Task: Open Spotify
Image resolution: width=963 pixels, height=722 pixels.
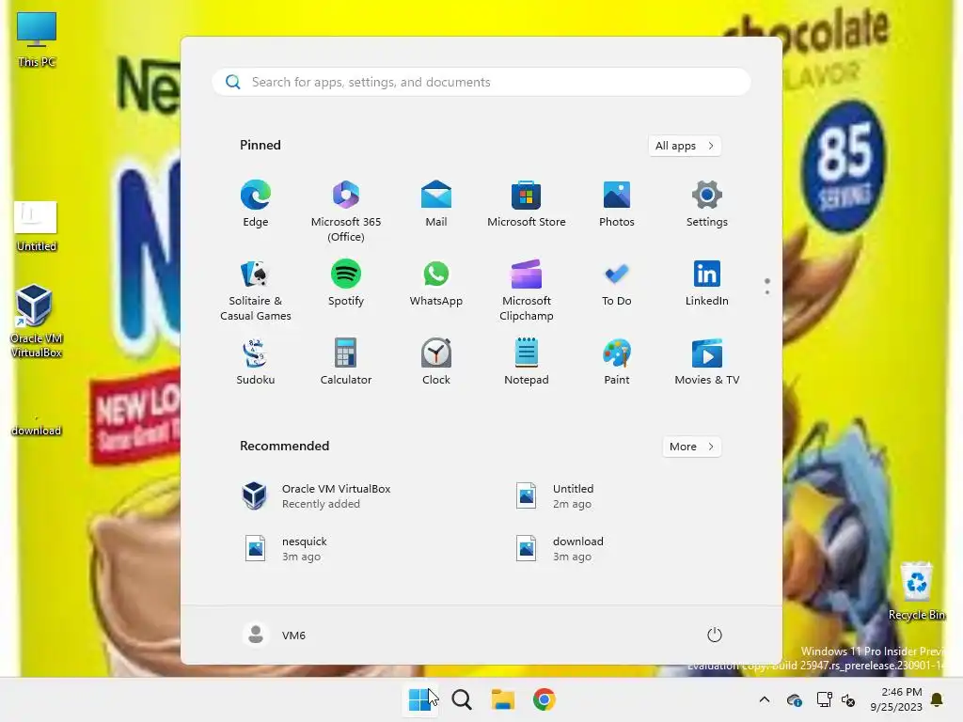Action: [x=346, y=283]
